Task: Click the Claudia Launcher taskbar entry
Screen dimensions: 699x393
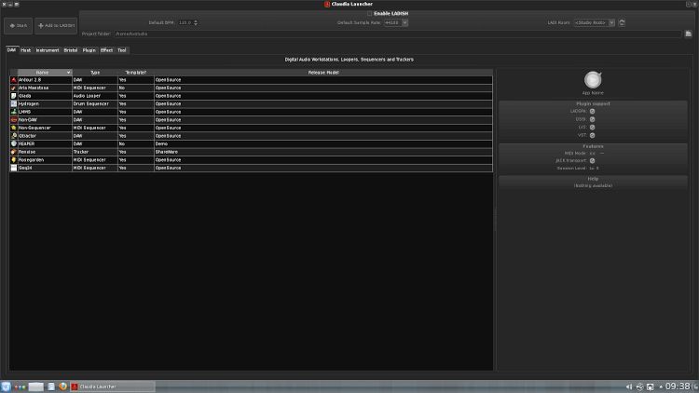Action: click(113, 386)
